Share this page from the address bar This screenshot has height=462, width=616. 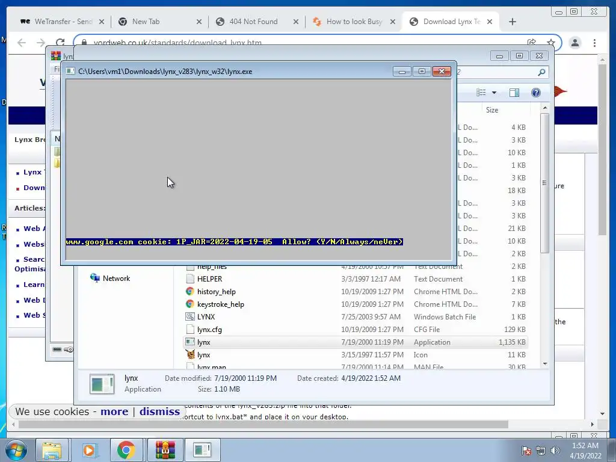[532, 43]
